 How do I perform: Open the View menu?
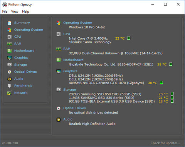click(15, 12)
